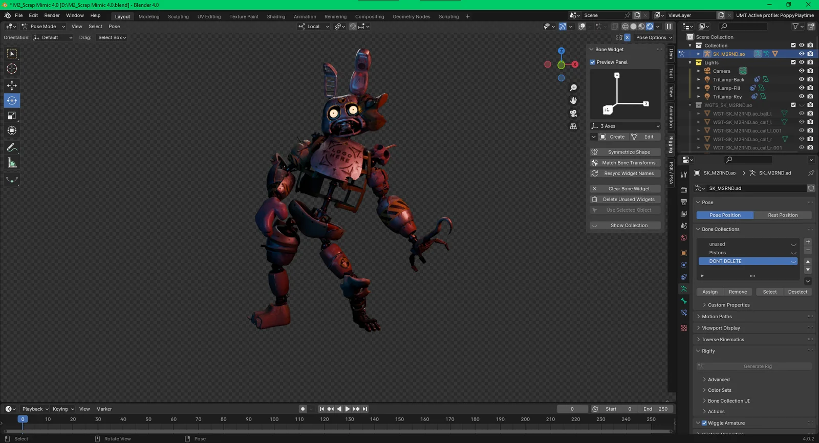The height and width of the screenshot is (443, 819).
Task: Activate the Annotate pencil tool
Action: tap(12, 148)
